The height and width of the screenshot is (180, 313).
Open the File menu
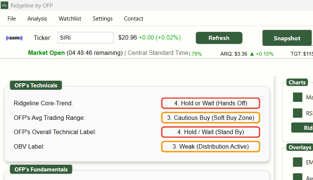[12, 19]
